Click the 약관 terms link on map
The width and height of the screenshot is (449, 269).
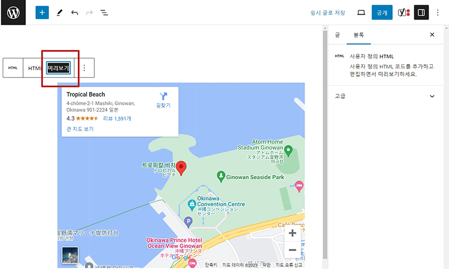[x=266, y=265]
